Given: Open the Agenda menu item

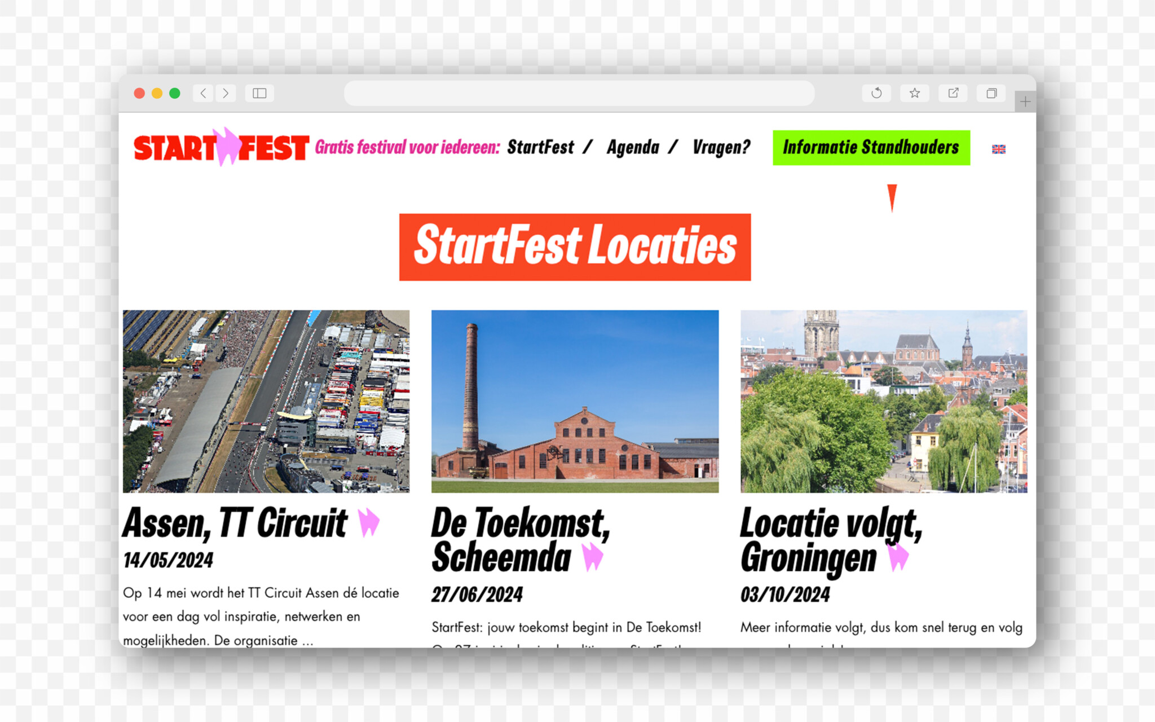Looking at the screenshot, I should (x=633, y=147).
